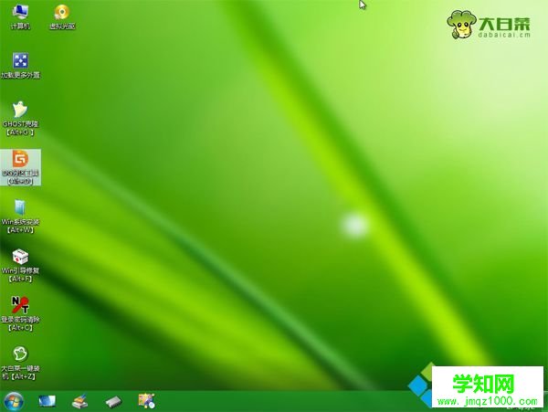The width and height of the screenshot is (548, 412).
Task: Open the colorful tools taskbar icon
Action: [x=147, y=401]
